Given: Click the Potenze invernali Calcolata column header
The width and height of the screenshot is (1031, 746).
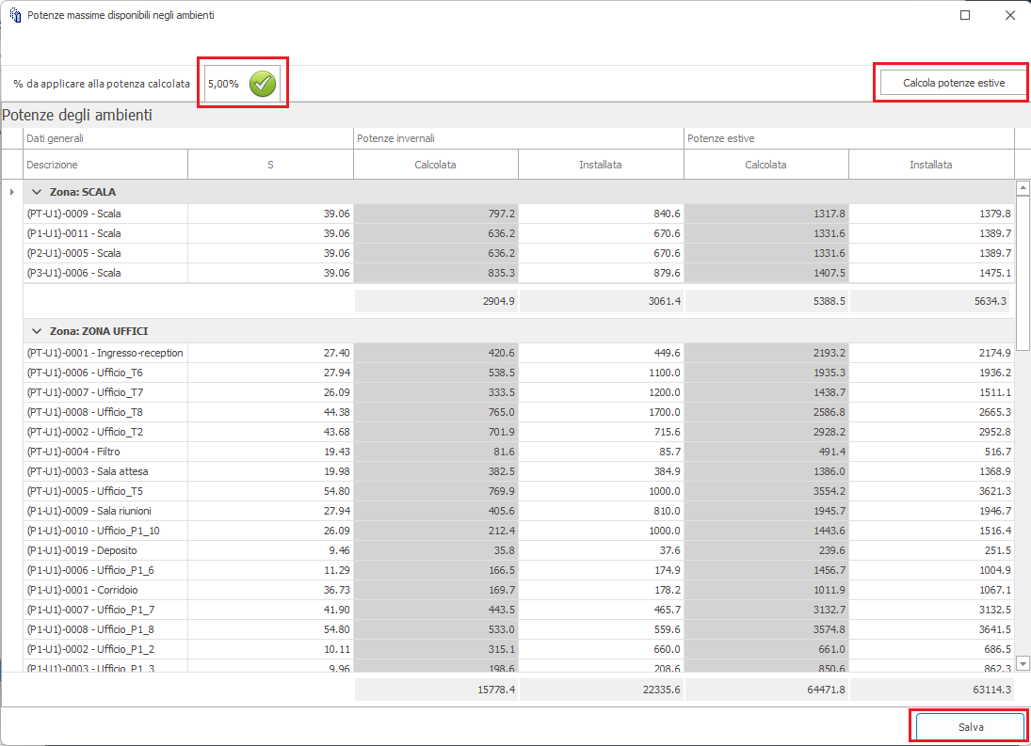Looking at the screenshot, I should [435, 165].
